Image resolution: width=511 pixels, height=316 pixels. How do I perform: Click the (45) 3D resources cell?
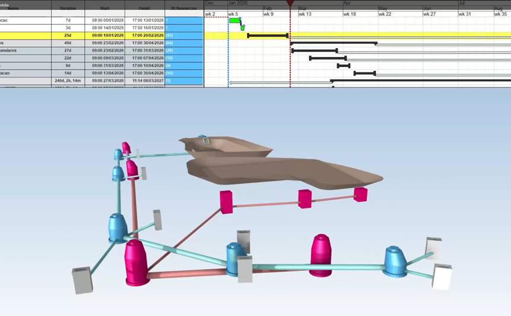click(184, 36)
